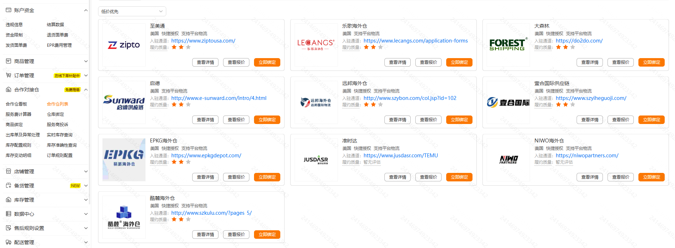View details for 乐歌海外仓
The image size is (675, 248).
tap(398, 62)
